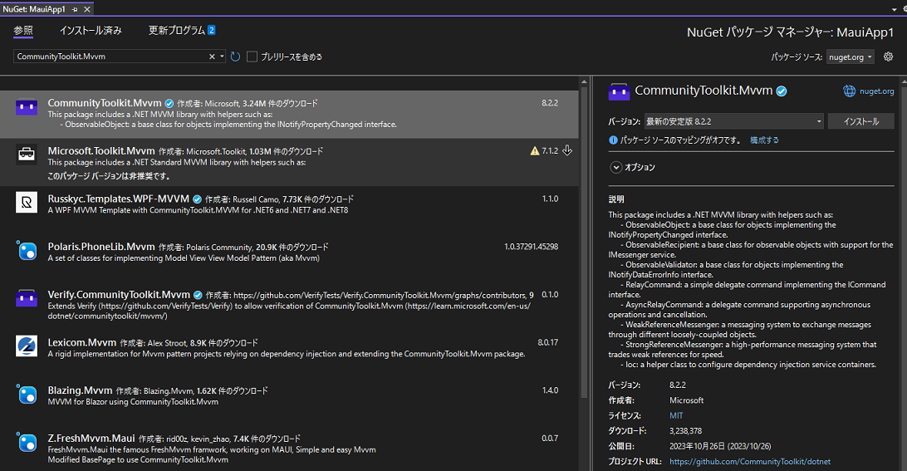Open the github.com/CommunityToolkit/dotnet project URL

coord(750,462)
